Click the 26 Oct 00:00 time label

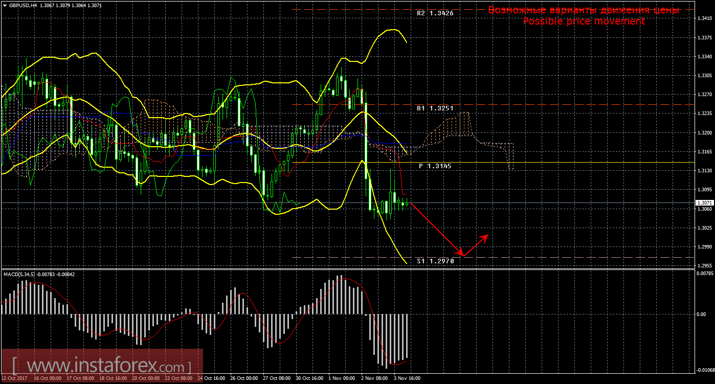(244, 379)
